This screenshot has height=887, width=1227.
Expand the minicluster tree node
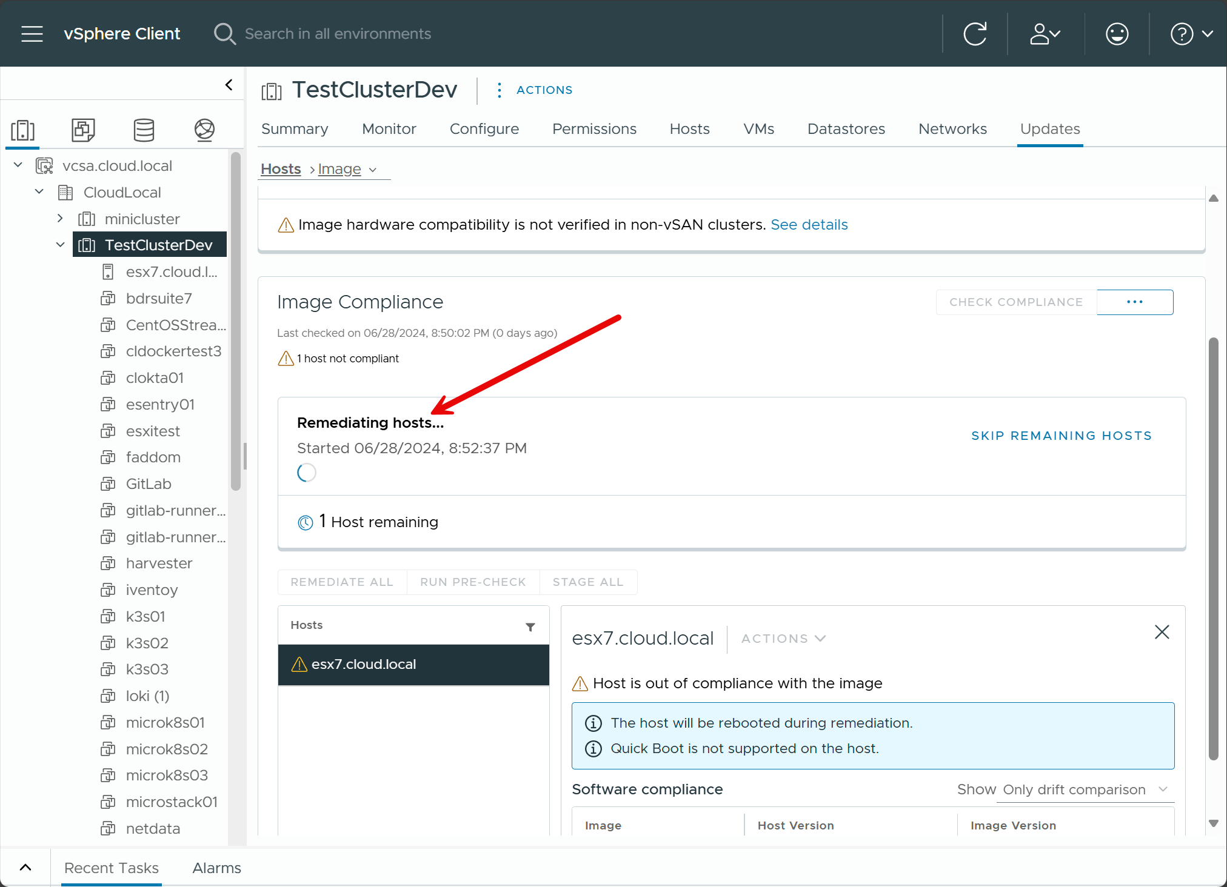tap(60, 218)
